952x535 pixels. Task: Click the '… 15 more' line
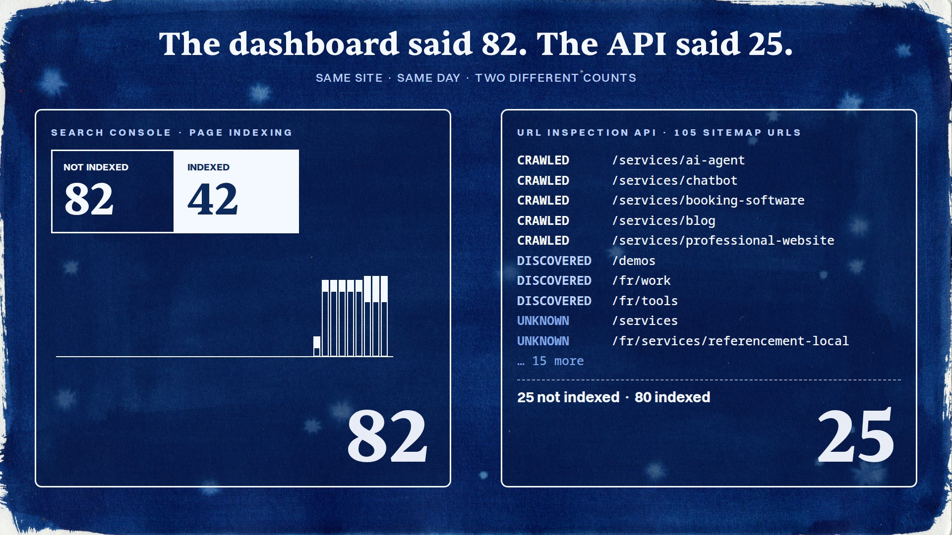point(550,361)
